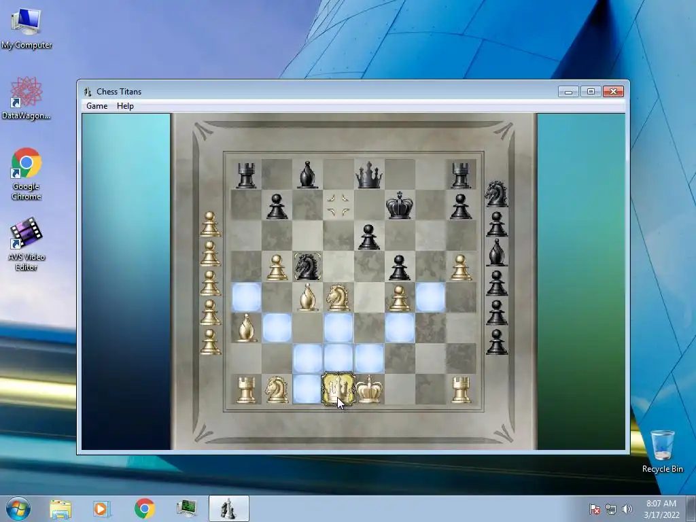696x522 pixels.
Task: Close the Chess Titans window
Action: coord(614,92)
